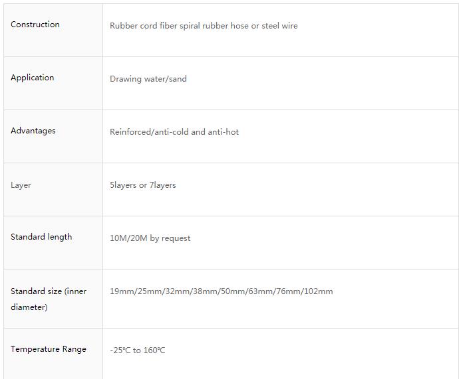
Task: Click the word "anti-hot" in Advantages
Action: click(x=224, y=132)
